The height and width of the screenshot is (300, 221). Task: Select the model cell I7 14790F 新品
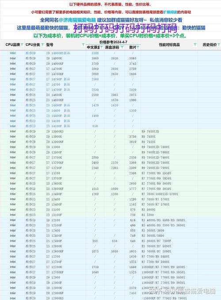coord(58,79)
